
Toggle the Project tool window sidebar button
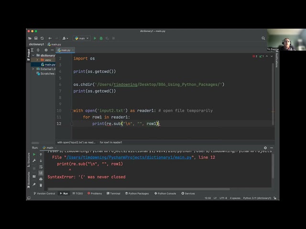tap(29, 55)
